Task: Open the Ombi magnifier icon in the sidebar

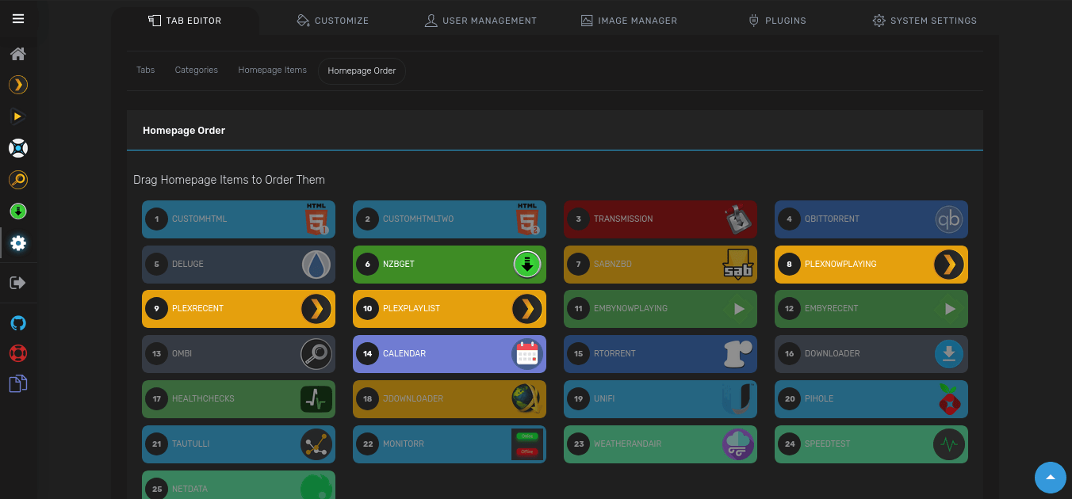Action: coord(18,180)
